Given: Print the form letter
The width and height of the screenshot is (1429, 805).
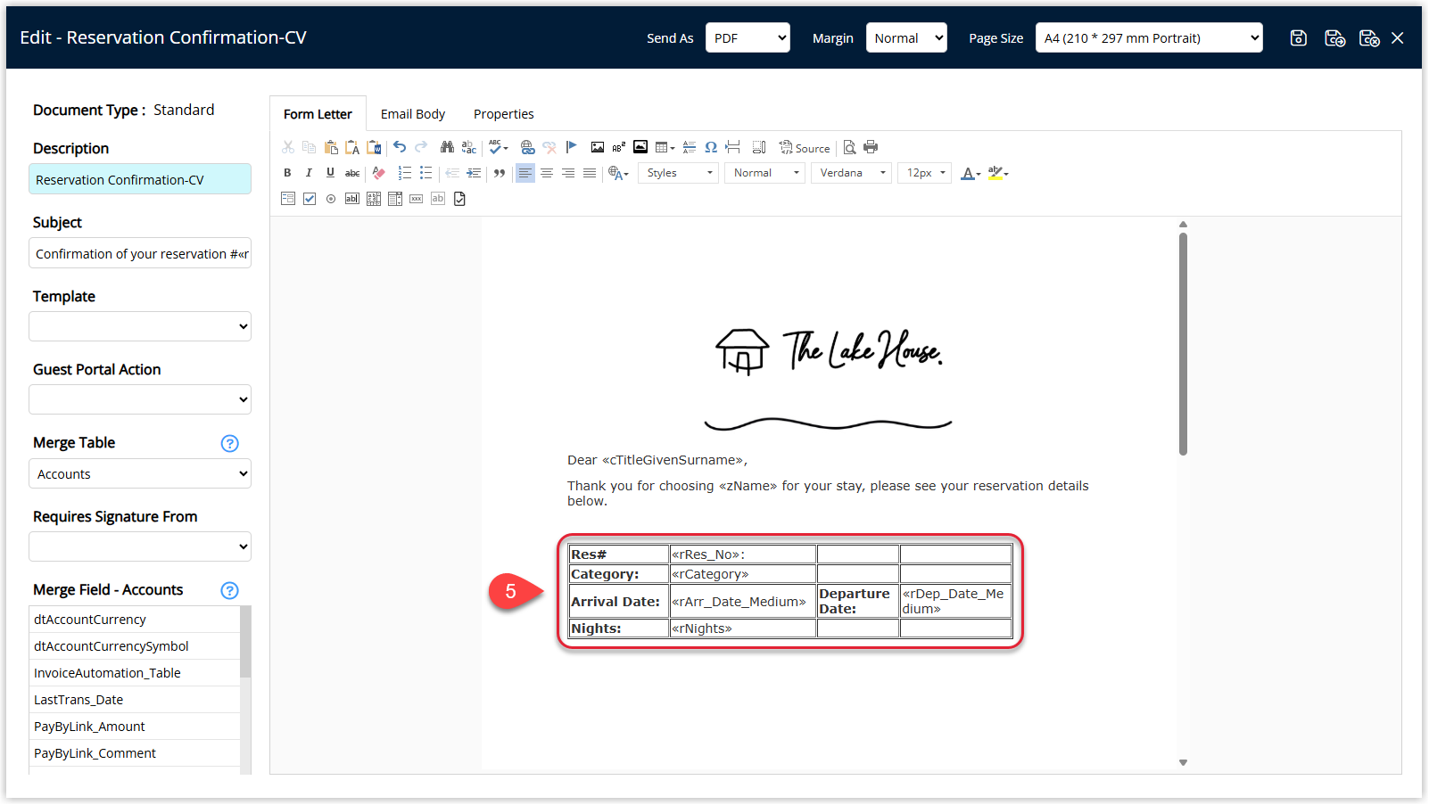Looking at the screenshot, I should pos(871,147).
